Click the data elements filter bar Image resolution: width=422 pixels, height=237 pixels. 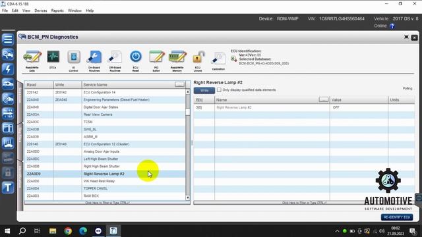coord(304,203)
